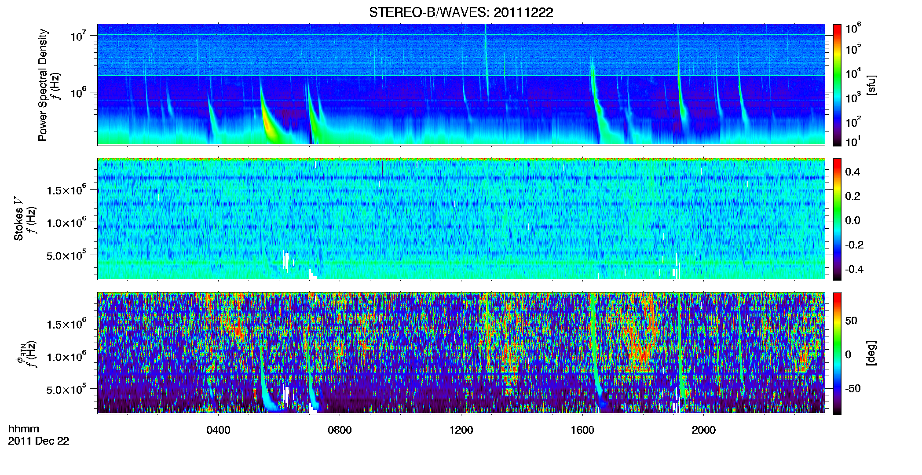Click the 10^7 frequency tick label

coord(78,35)
